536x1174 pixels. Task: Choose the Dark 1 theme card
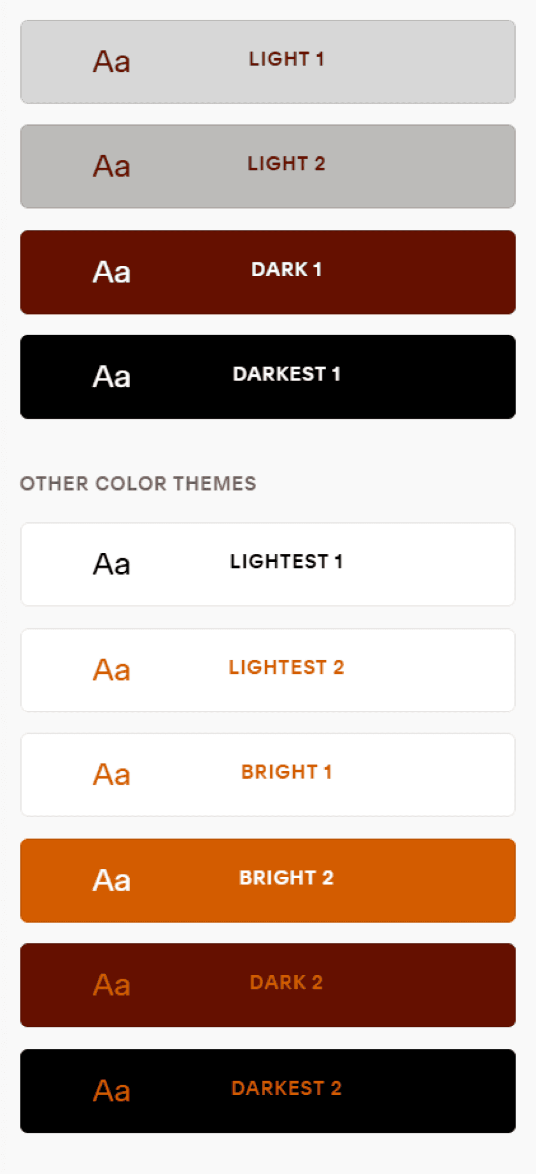point(268,272)
